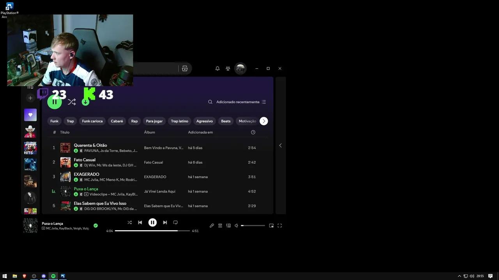
Task: Mute the volume with the speaker icon
Action: pos(236,226)
